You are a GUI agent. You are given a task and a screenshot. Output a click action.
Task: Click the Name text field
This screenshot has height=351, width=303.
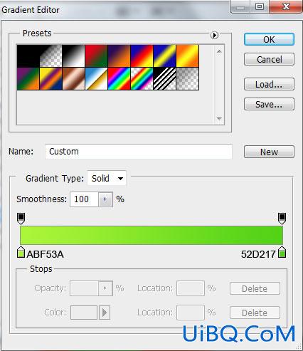(x=139, y=152)
